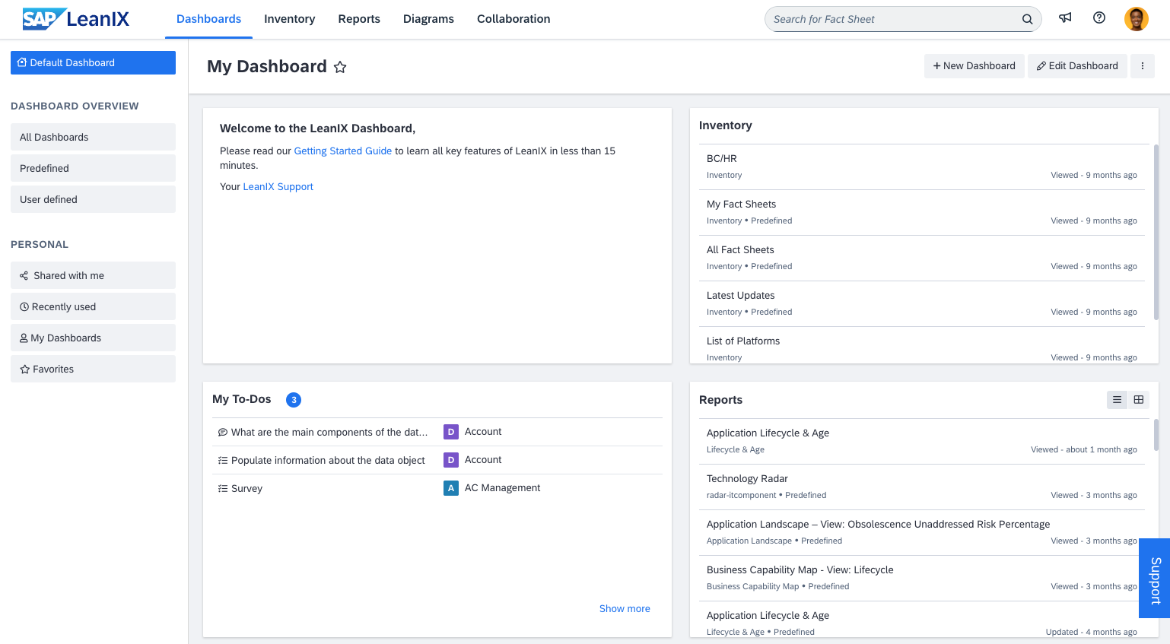
Task: Click the D icon beside first Account to-do
Action: pyautogui.click(x=451, y=432)
